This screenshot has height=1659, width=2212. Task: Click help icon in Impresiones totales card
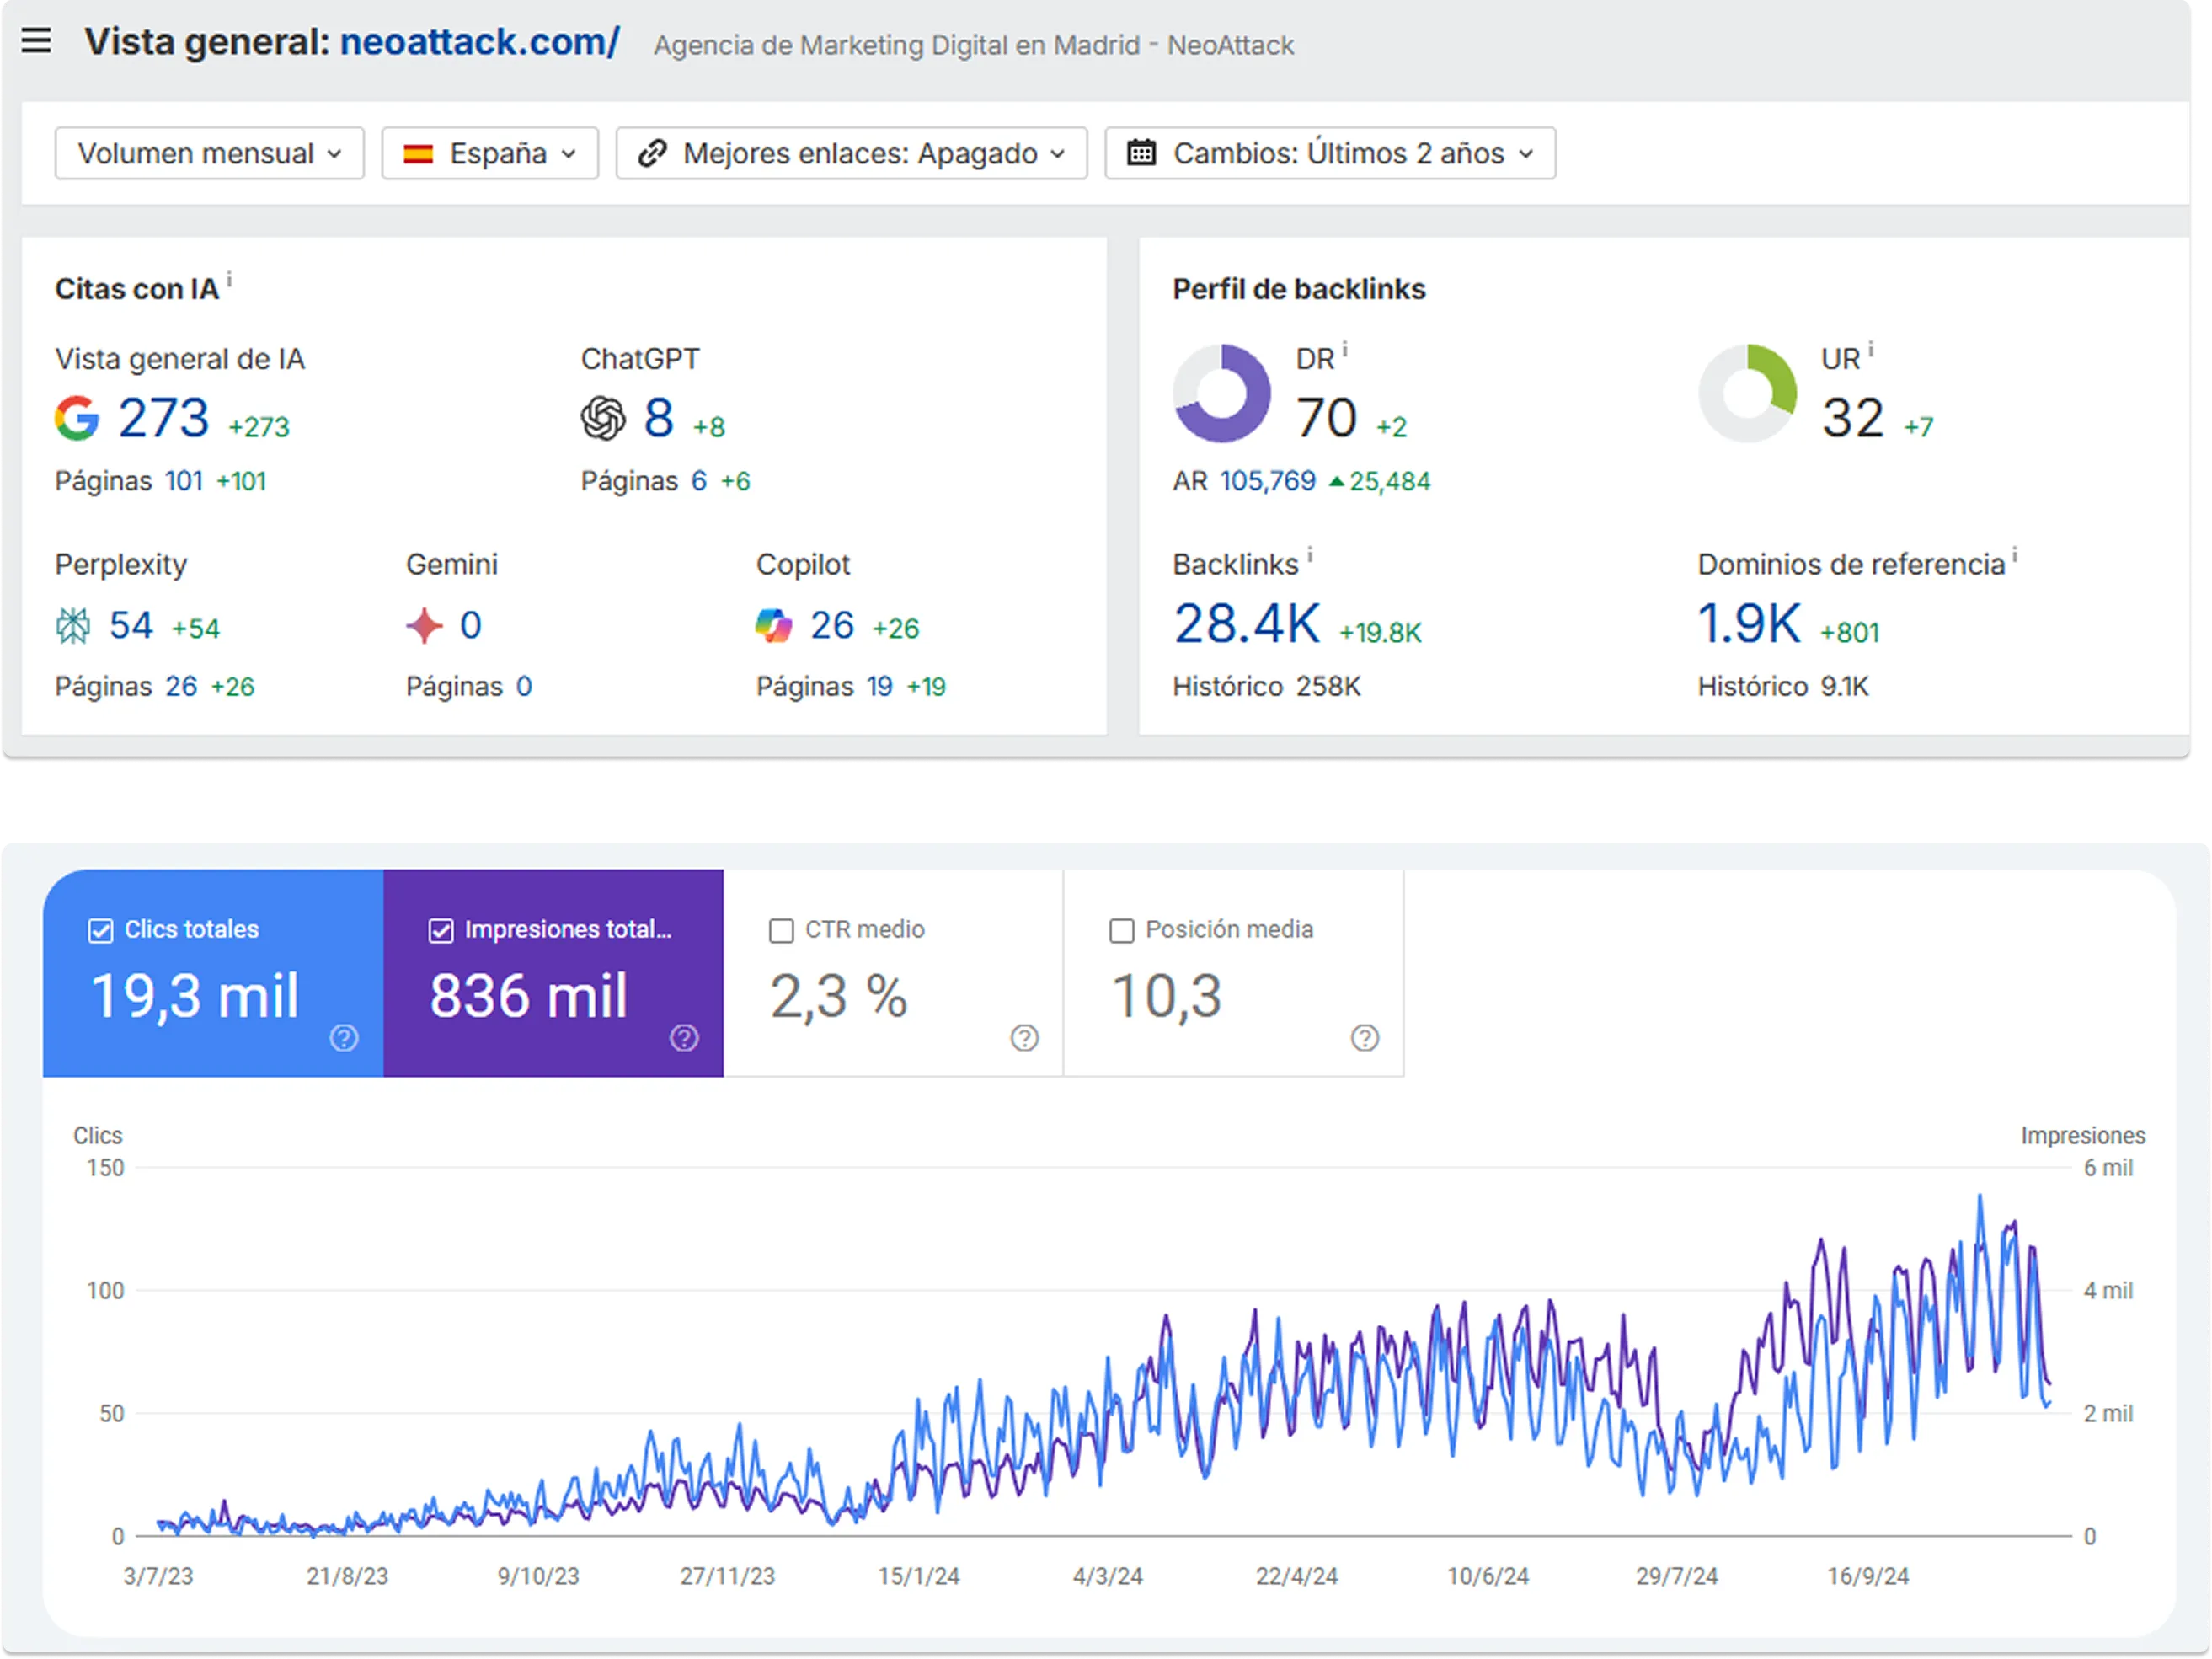coord(684,1038)
